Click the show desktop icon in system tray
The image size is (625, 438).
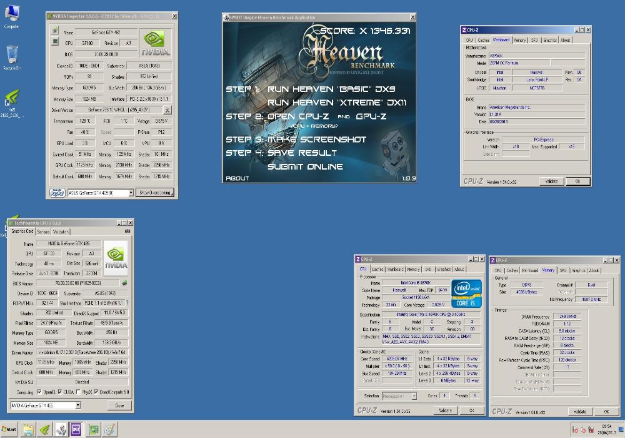[621, 430]
